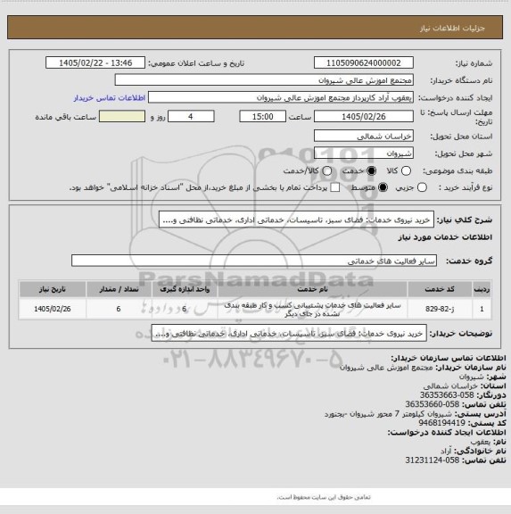Click the requester phone 31231124-058

tap(433, 460)
